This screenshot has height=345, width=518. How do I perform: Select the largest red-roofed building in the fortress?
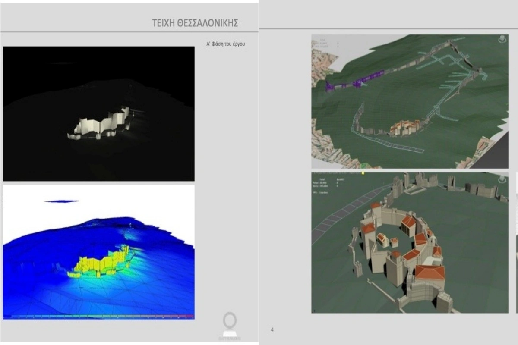pos(430,273)
